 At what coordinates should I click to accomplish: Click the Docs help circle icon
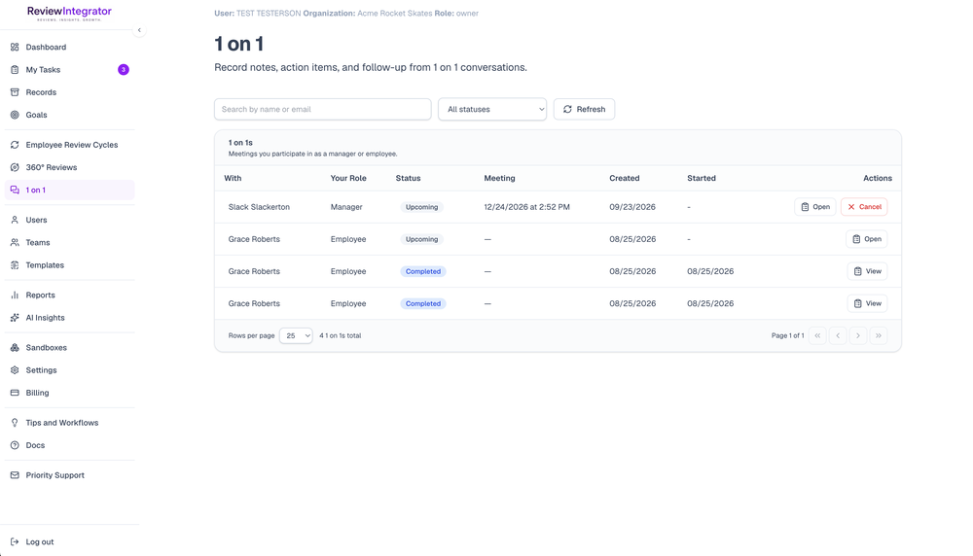click(x=15, y=445)
